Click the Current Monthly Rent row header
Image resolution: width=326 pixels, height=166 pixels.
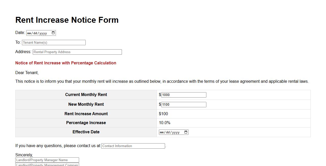[86, 94]
